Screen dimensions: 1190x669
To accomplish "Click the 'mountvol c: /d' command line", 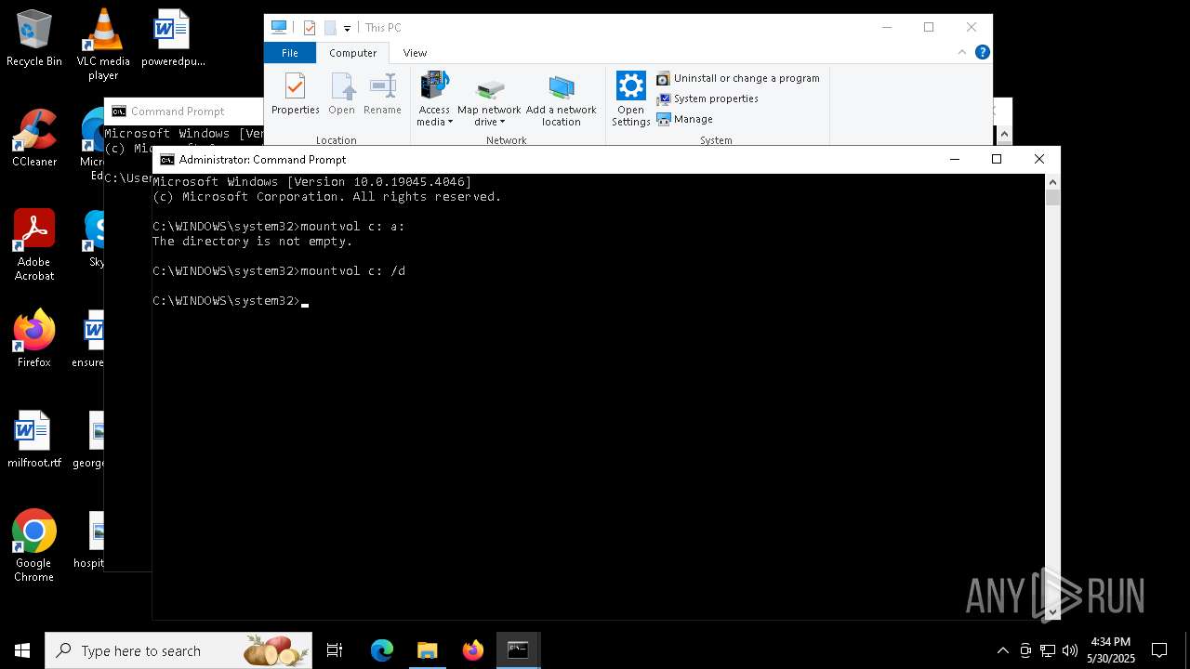I will [x=279, y=271].
